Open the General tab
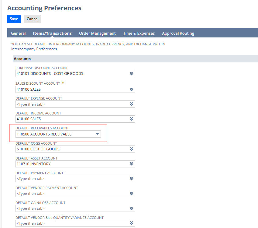The image size is (258, 228). click(18, 33)
